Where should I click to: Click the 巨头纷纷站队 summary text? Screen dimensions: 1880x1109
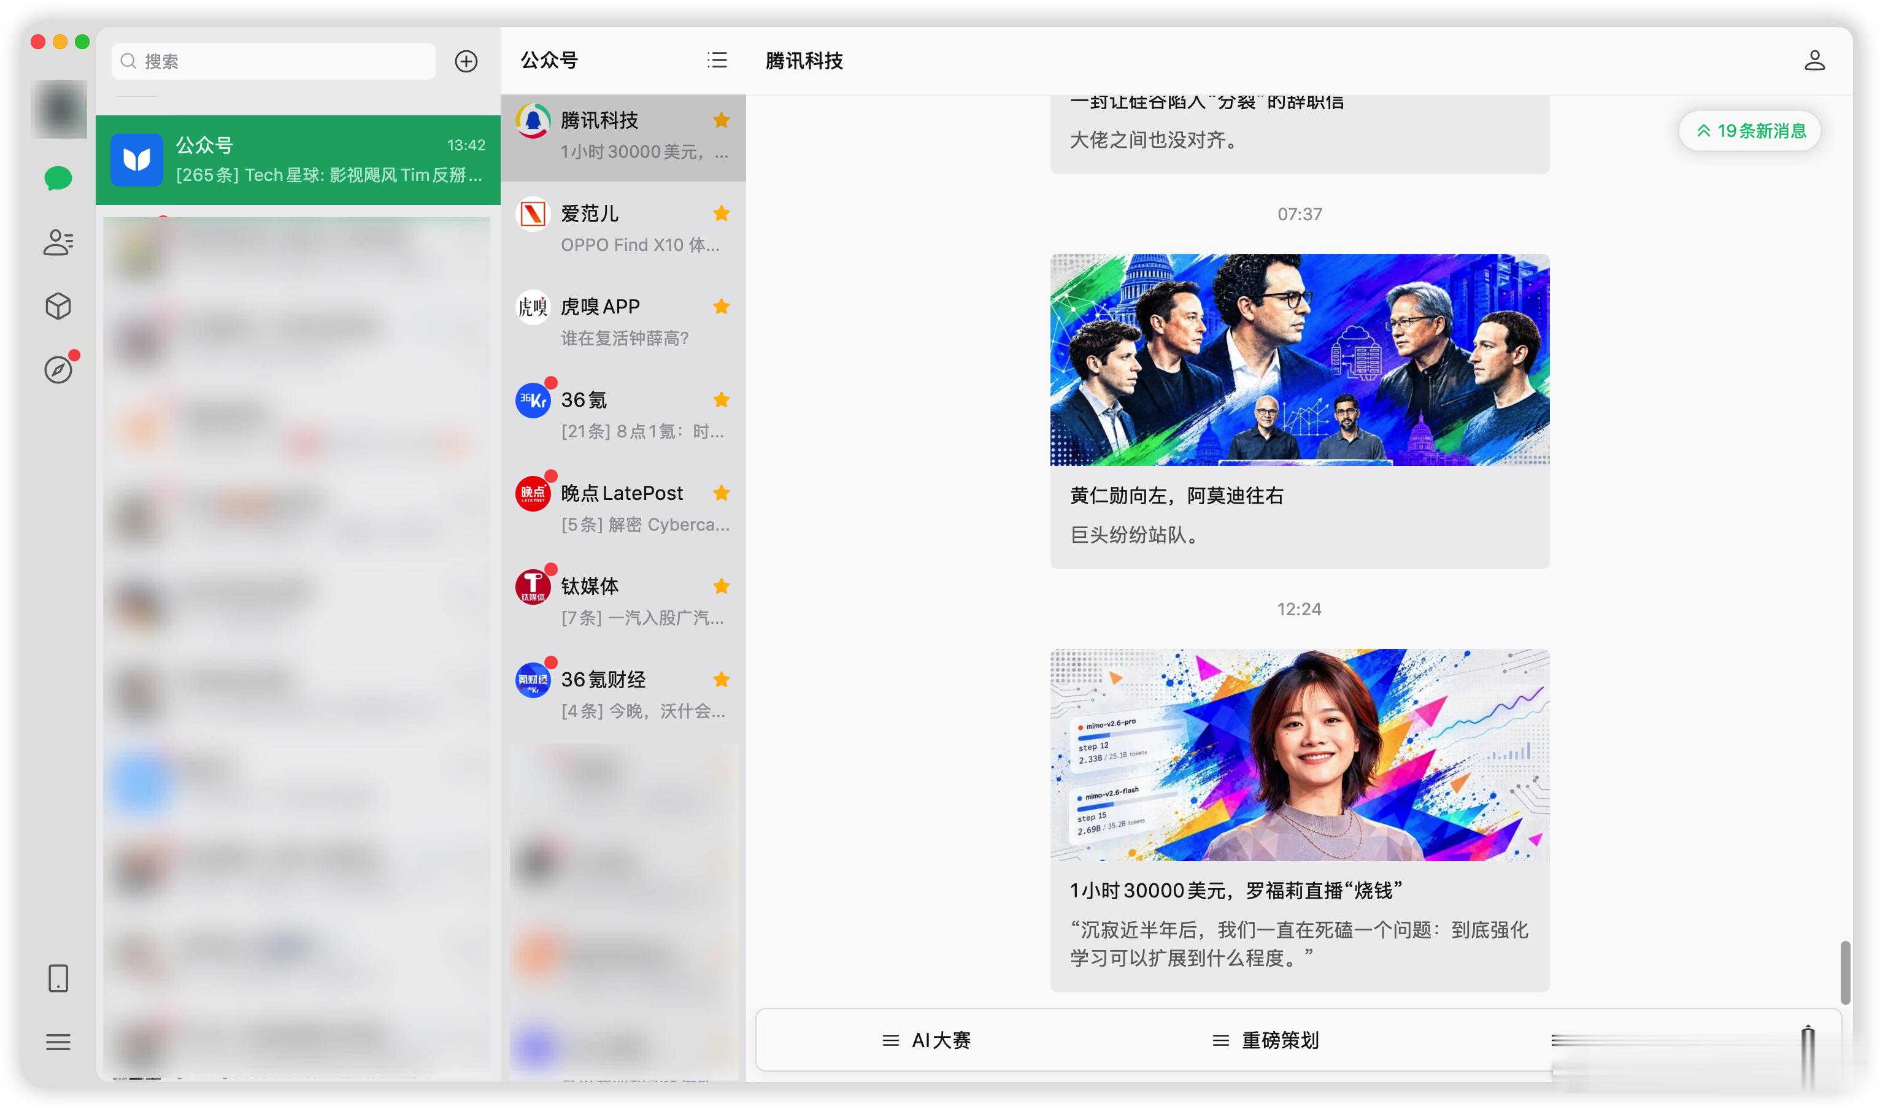coord(1136,535)
